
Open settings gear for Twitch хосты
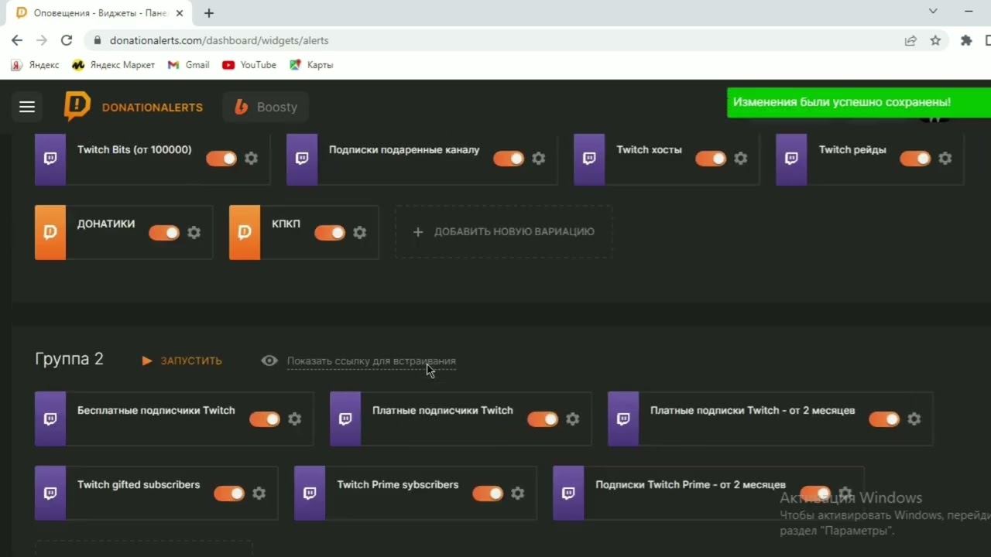point(741,159)
